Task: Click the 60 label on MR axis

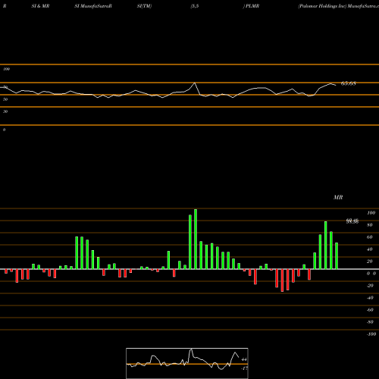Action: pyautogui.click(x=369, y=237)
